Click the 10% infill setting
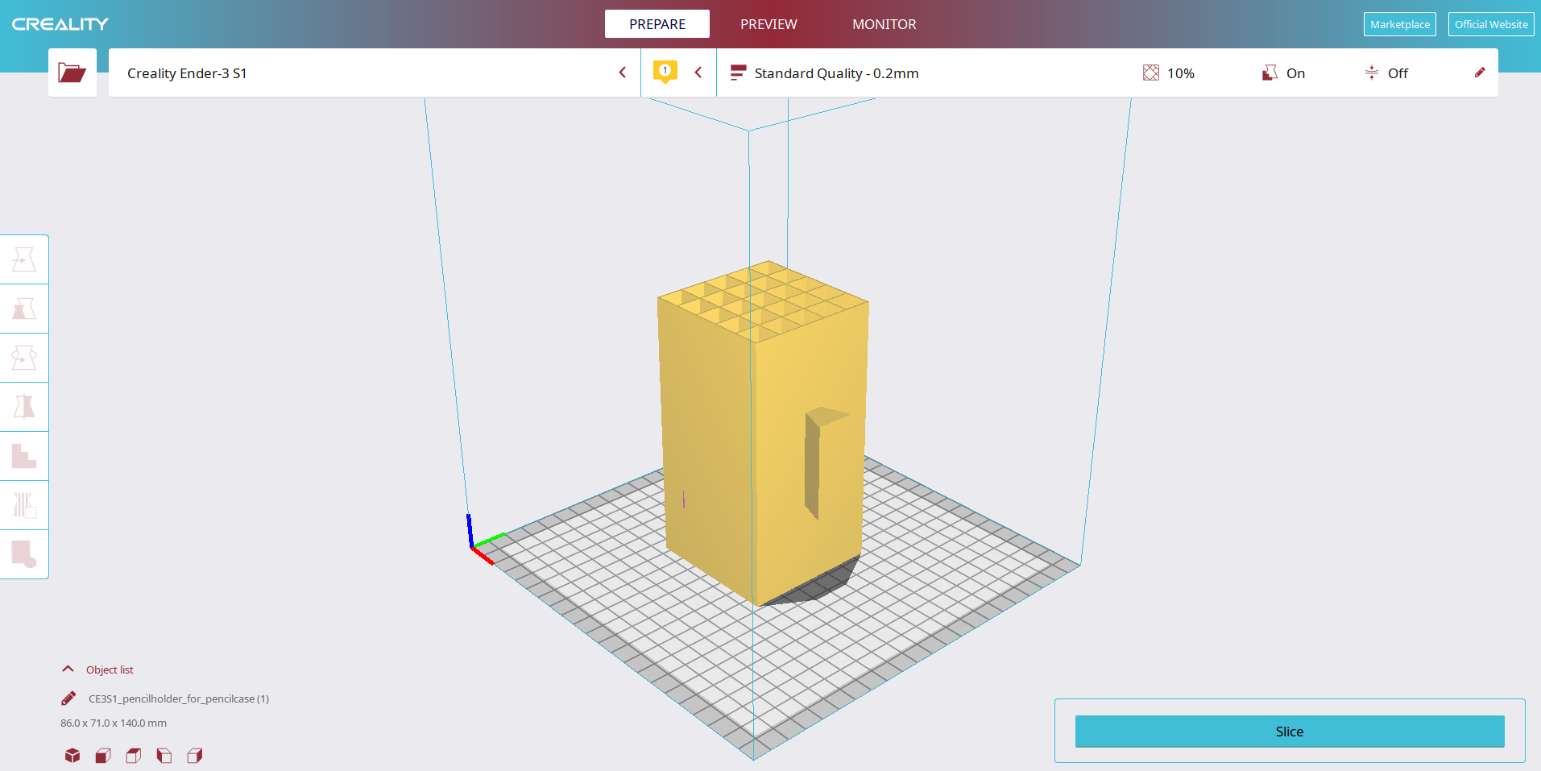1541x771 pixels. (1168, 73)
